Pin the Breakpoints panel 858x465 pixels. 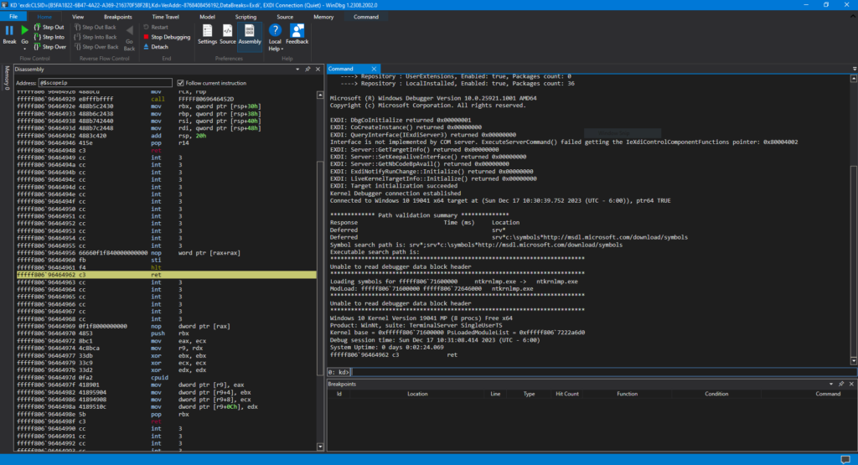841,384
